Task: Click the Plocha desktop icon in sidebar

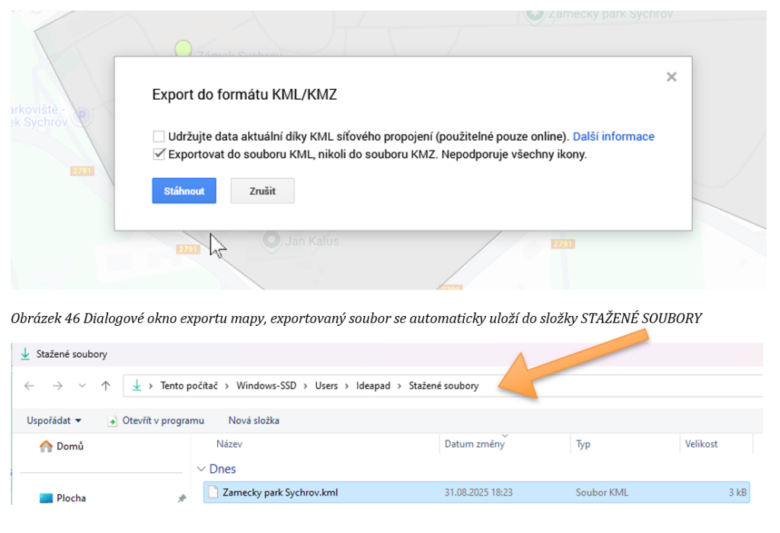Action: point(46,498)
